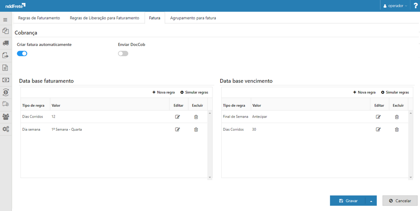Expand the Gravar button arrow
The image size is (420, 211).
[371, 200]
